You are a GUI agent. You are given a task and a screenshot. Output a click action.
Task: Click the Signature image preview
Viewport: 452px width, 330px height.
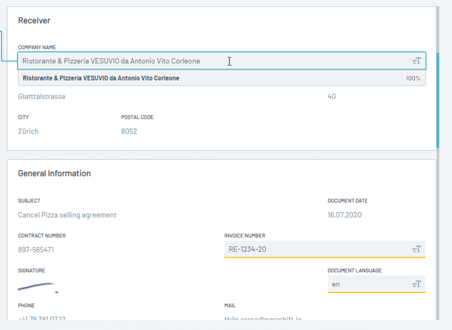point(38,287)
